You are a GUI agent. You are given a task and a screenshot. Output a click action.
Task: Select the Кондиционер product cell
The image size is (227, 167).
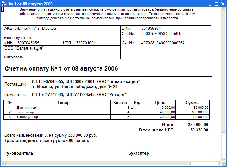(63, 117)
